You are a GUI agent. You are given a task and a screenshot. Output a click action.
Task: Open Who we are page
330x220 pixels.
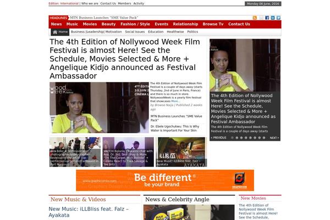click(x=90, y=3)
